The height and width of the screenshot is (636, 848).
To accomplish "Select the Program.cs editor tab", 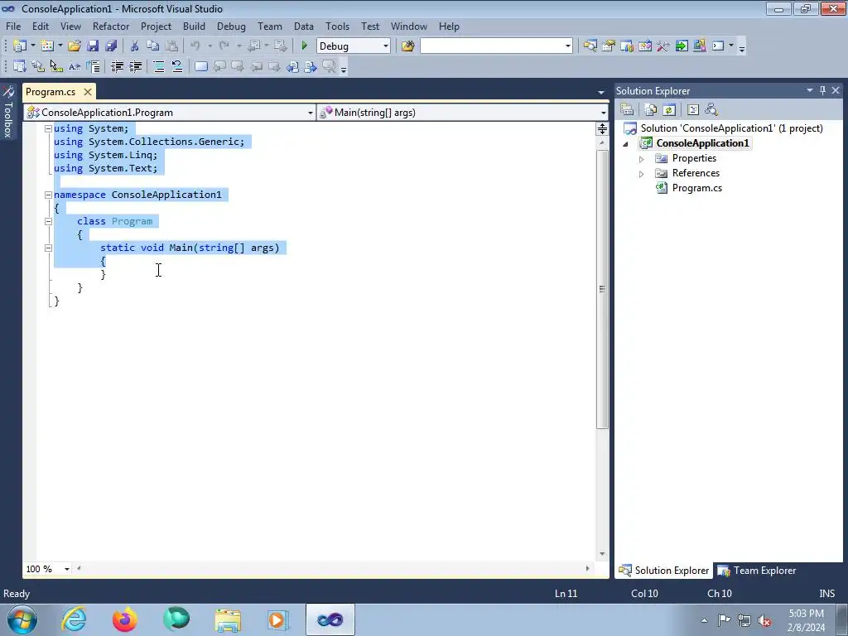I will [51, 92].
